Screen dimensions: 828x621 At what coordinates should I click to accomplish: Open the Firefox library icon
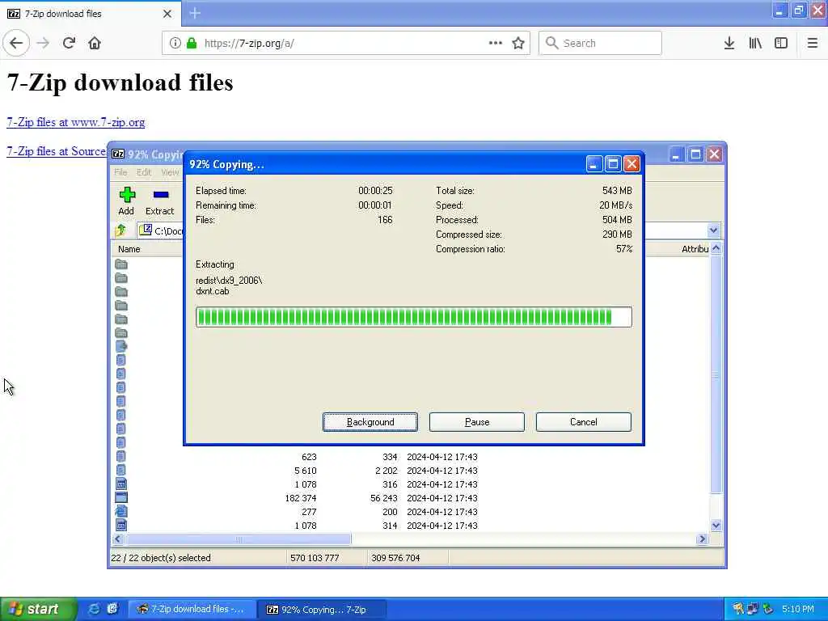click(x=755, y=43)
